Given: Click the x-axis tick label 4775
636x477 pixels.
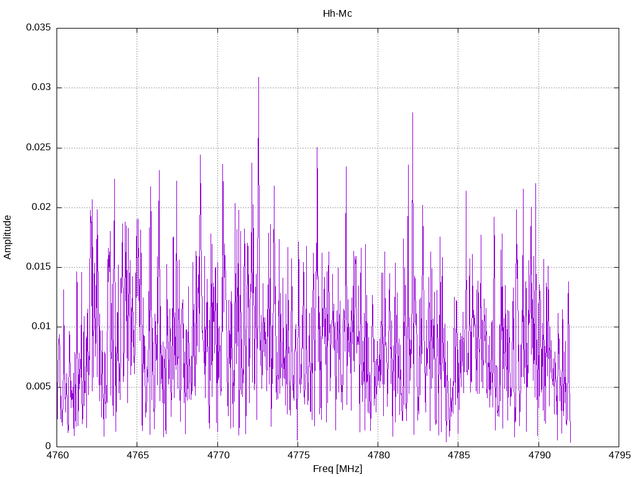Looking at the screenshot, I should click(x=298, y=455).
